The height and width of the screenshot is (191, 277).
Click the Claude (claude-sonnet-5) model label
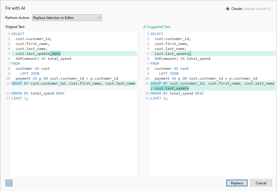(x=251, y=9)
